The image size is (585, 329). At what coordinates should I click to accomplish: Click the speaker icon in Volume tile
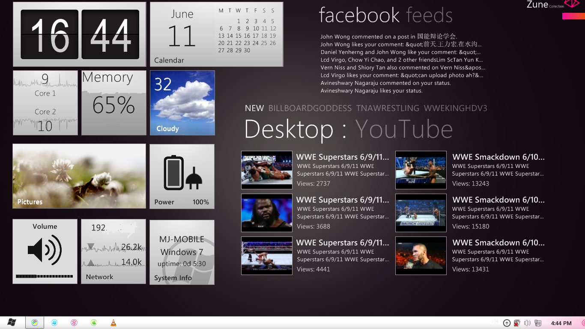(x=45, y=250)
